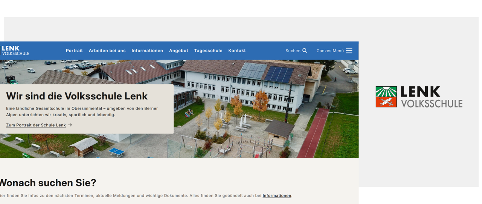Open the Tagesschule navigation item
482x204 pixels.
208,51
